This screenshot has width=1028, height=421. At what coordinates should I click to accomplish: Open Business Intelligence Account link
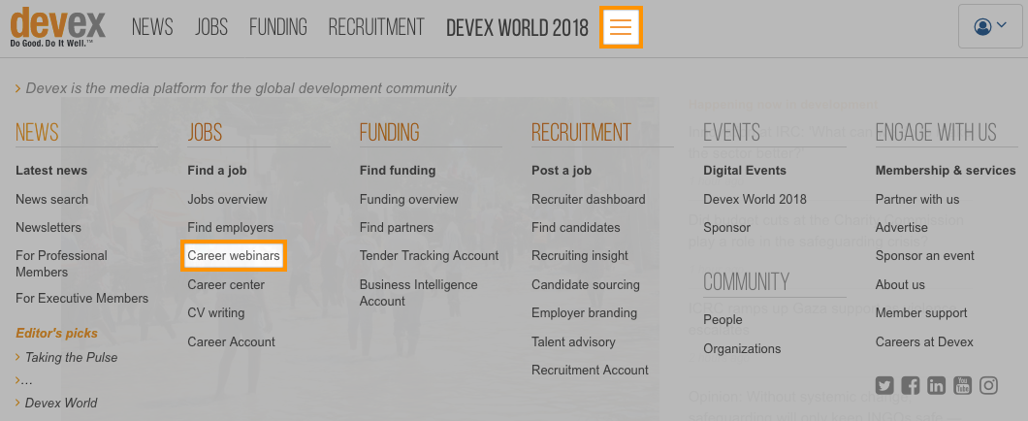(x=418, y=293)
